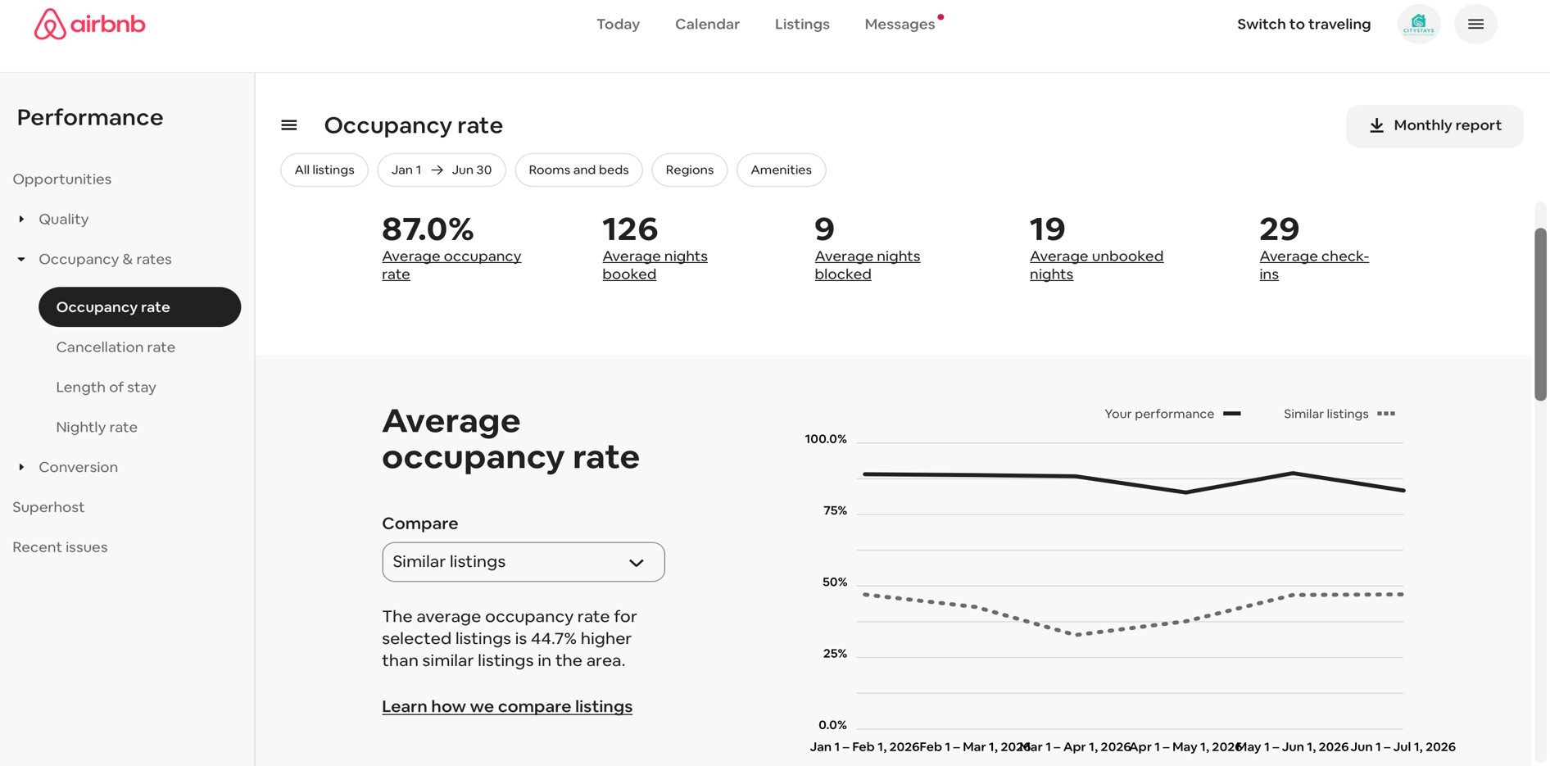This screenshot has height=766, width=1550.
Task: Select Recent issues in the sidebar
Action: click(x=60, y=547)
